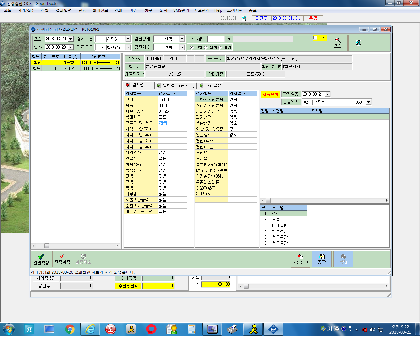Image resolution: width=420 pixels, height=341 pixels.
Task: Open the 통계 menu
Action: (x=163, y=10)
